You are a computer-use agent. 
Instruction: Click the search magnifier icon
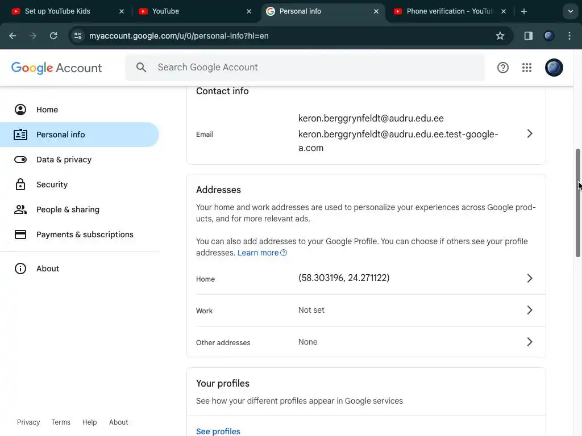[x=142, y=68]
